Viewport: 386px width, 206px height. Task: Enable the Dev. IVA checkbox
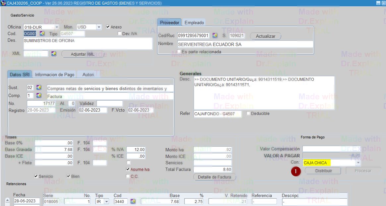click(x=120, y=33)
